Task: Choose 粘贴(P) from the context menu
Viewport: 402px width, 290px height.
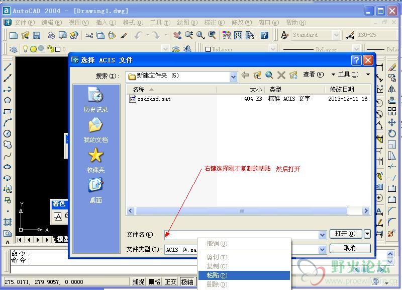Action: click(x=244, y=275)
